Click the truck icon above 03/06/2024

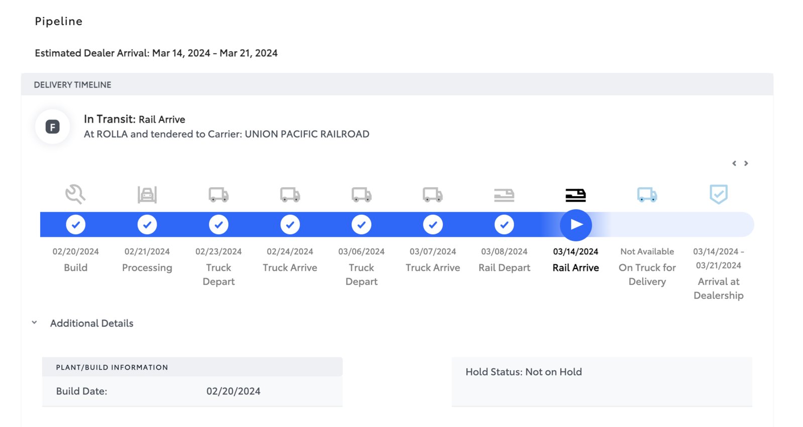click(x=362, y=195)
